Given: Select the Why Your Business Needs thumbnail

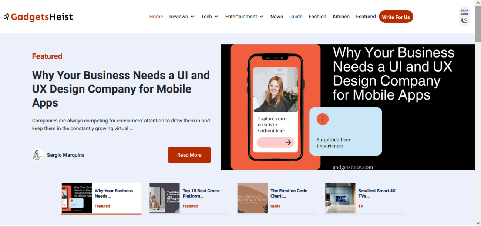Looking at the screenshot, I should pos(77,198).
